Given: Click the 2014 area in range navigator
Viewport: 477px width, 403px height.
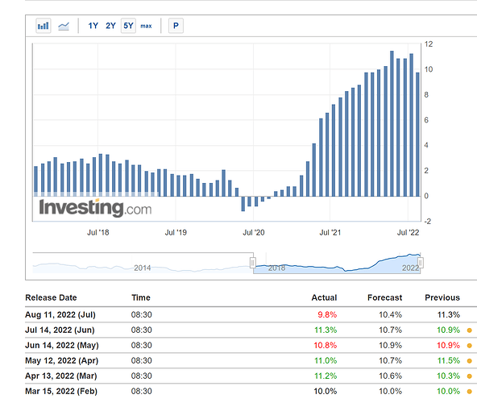Looking at the screenshot, I should click(143, 268).
